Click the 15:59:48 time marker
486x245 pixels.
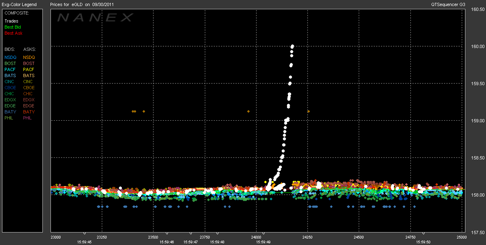click(217, 242)
